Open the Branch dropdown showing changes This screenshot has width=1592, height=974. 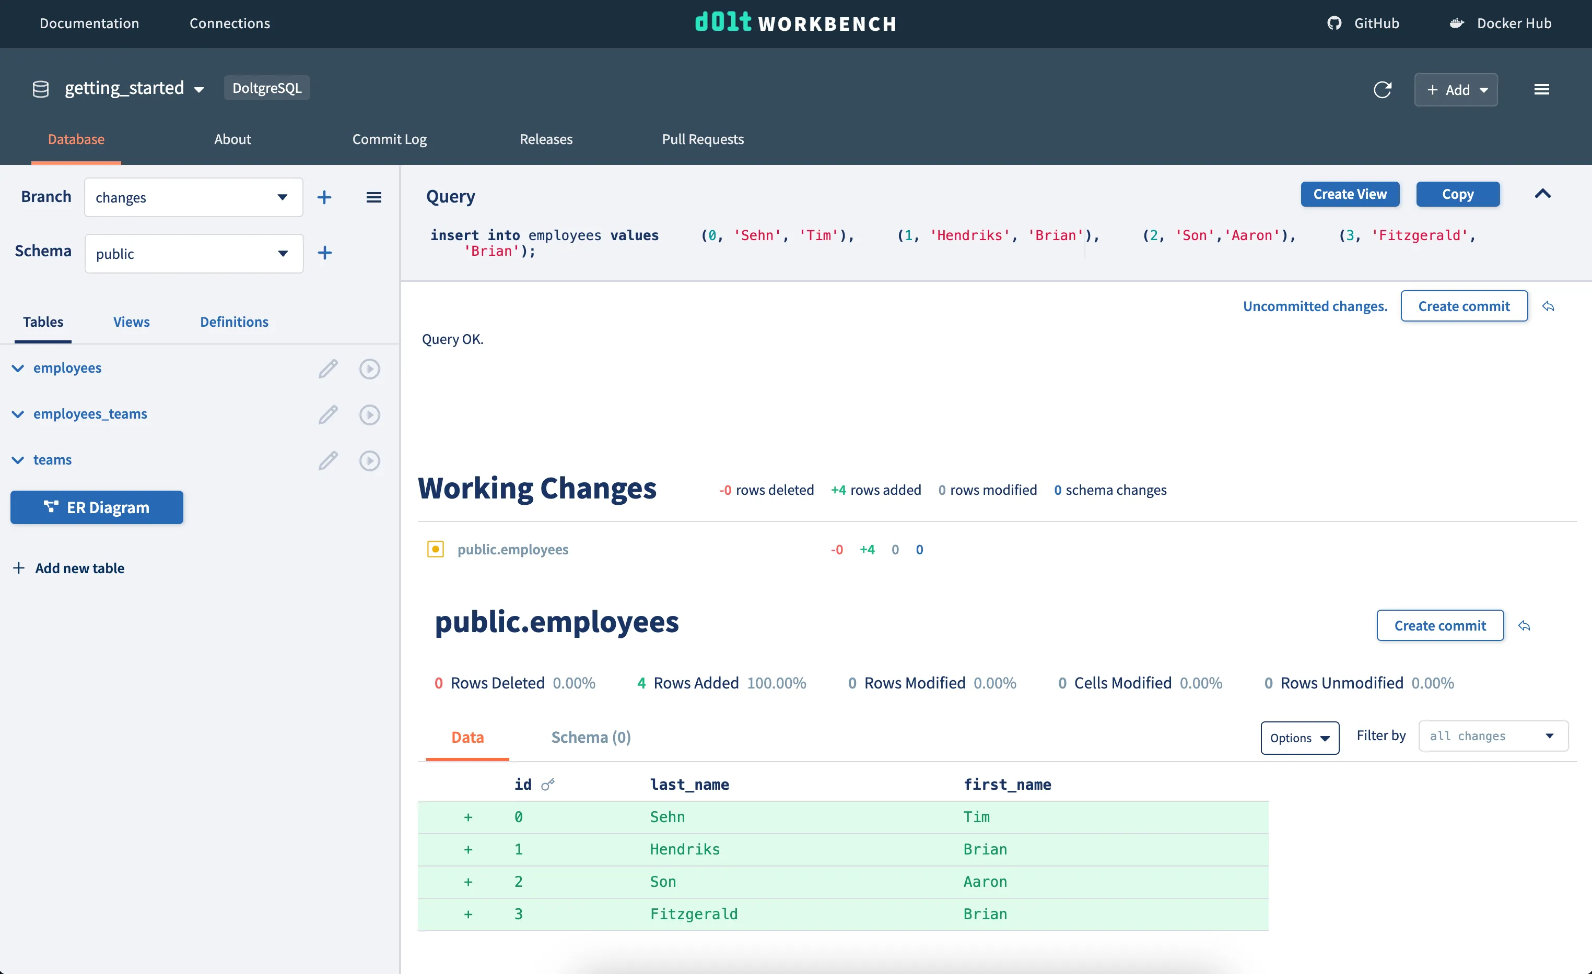pyautogui.click(x=193, y=197)
